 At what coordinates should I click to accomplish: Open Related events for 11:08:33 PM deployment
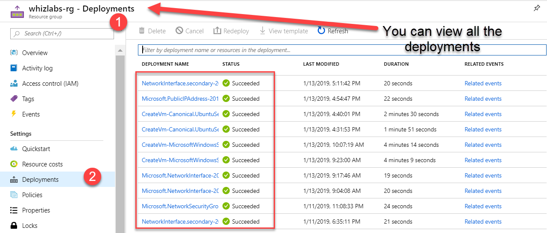point(483,206)
